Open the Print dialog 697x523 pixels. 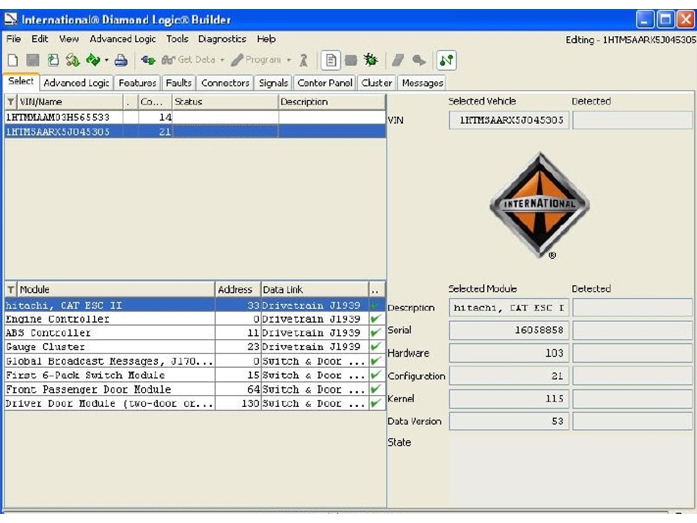click(x=121, y=60)
